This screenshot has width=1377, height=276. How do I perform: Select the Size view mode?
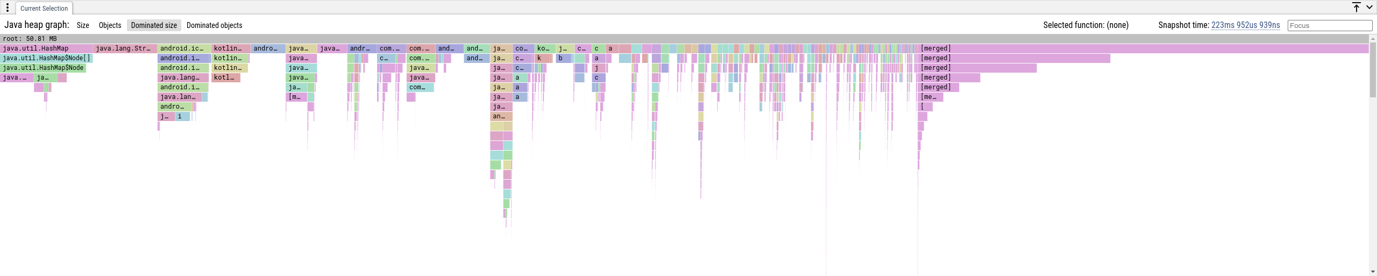[x=83, y=25]
